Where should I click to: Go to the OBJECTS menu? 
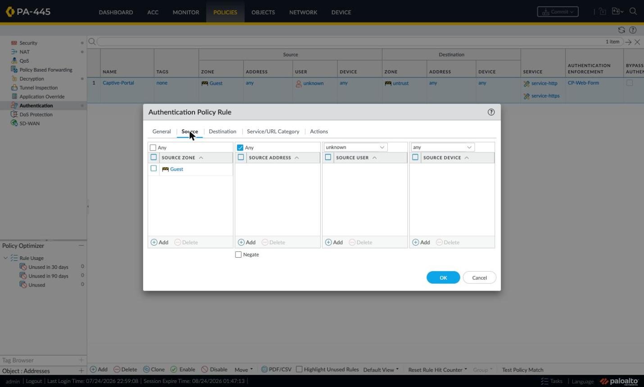tap(263, 12)
